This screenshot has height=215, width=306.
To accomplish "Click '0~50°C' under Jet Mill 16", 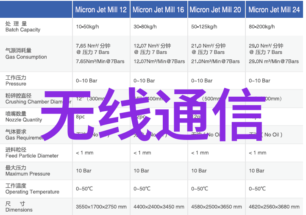I will 142,189.
